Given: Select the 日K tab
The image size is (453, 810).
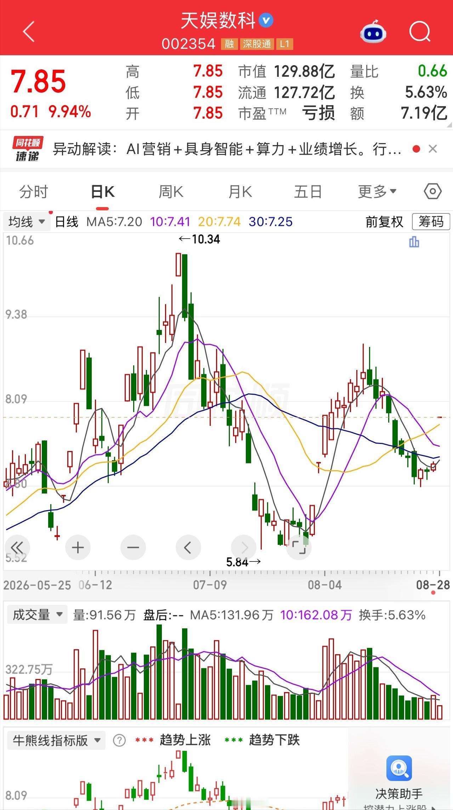Looking at the screenshot, I should (103, 192).
